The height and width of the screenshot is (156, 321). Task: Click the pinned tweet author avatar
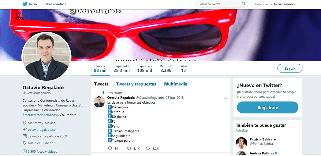pos(99,102)
